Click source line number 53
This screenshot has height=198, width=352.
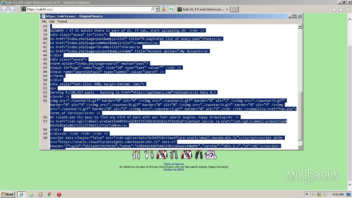45,92
